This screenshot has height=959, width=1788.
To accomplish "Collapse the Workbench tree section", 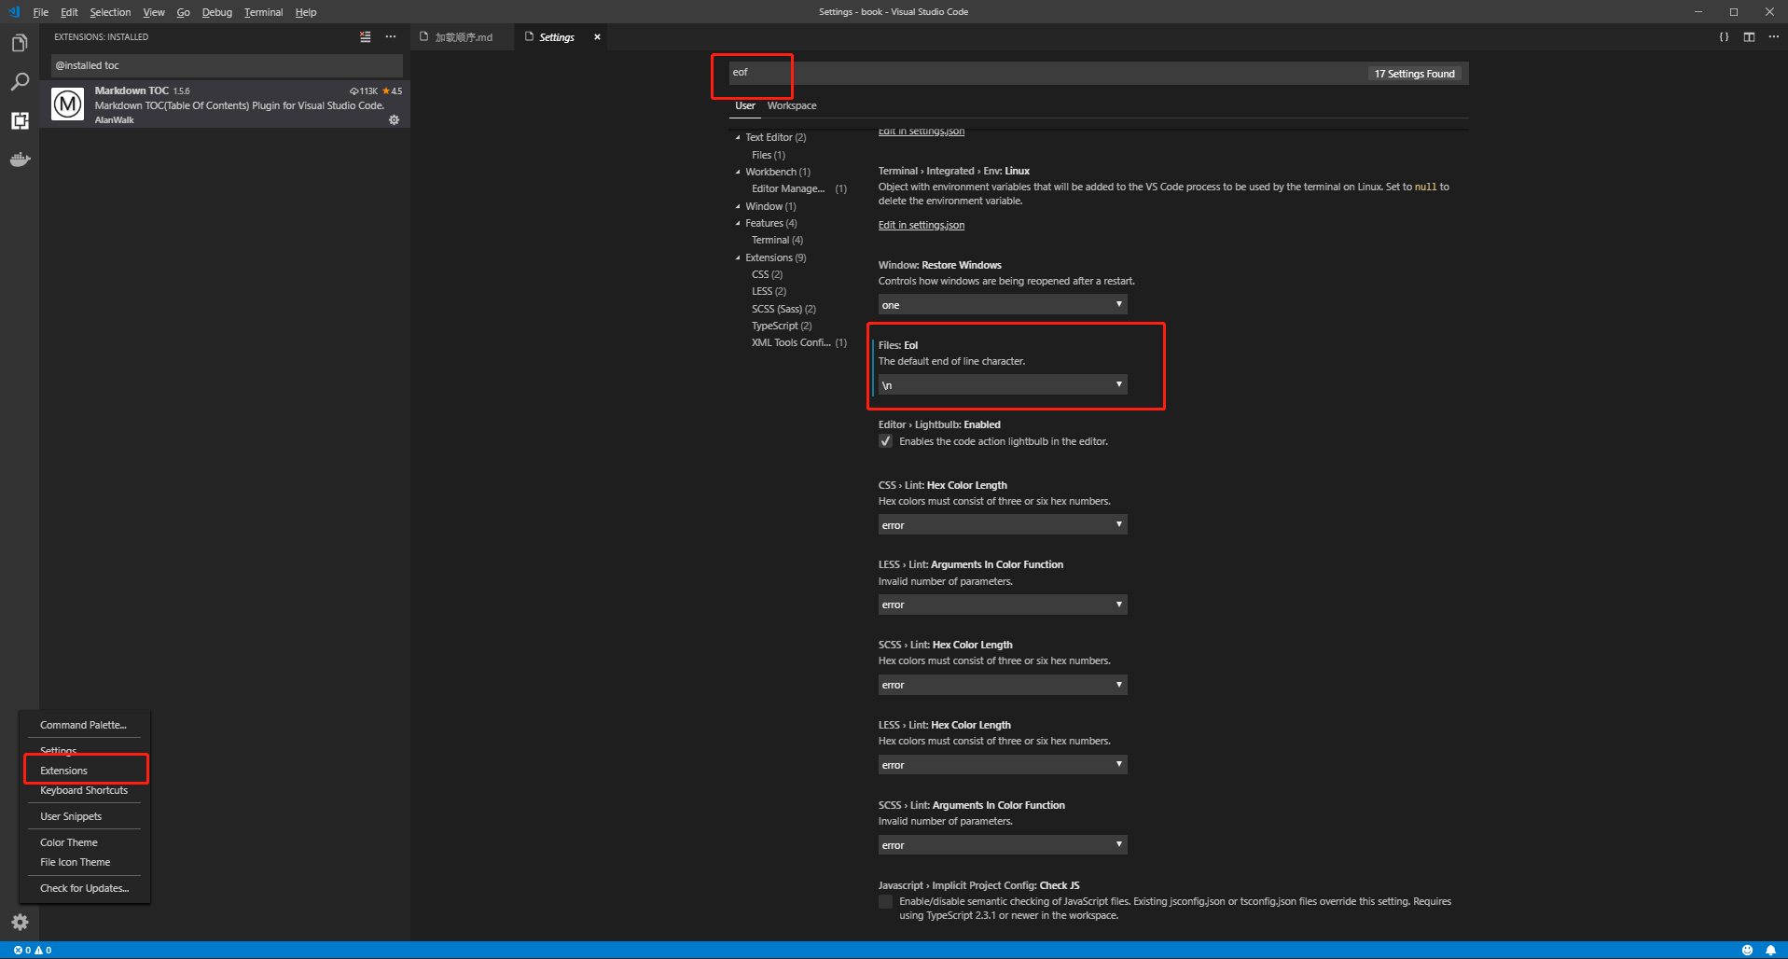I will (x=738, y=172).
